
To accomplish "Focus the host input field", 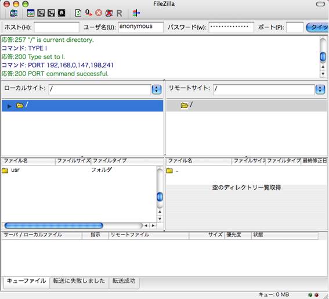I will [57, 27].
